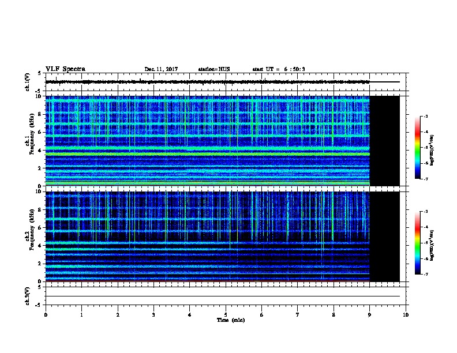The height and width of the screenshot is (353, 457).
Task: Click the "ch.1(V)" waveform axis label
Action: click(28, 82)
